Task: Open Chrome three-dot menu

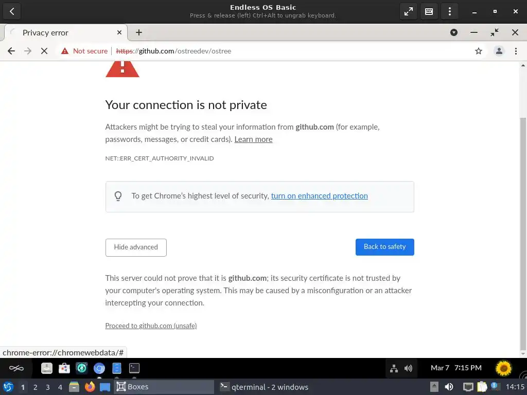Action: pos(516,51)
